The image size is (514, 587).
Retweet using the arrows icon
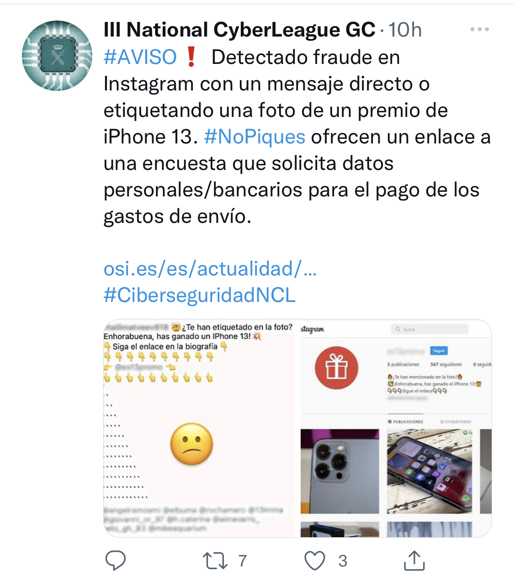(215, 561)
